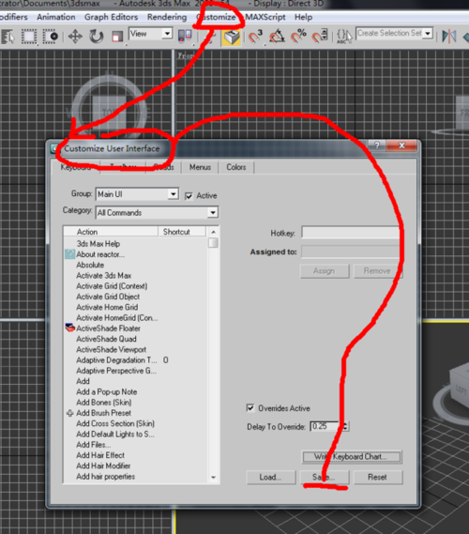Toggle the Keyboard Shortcut Override icon
The width and height of the screenshot is (469, 534).
tap(231, 38)
